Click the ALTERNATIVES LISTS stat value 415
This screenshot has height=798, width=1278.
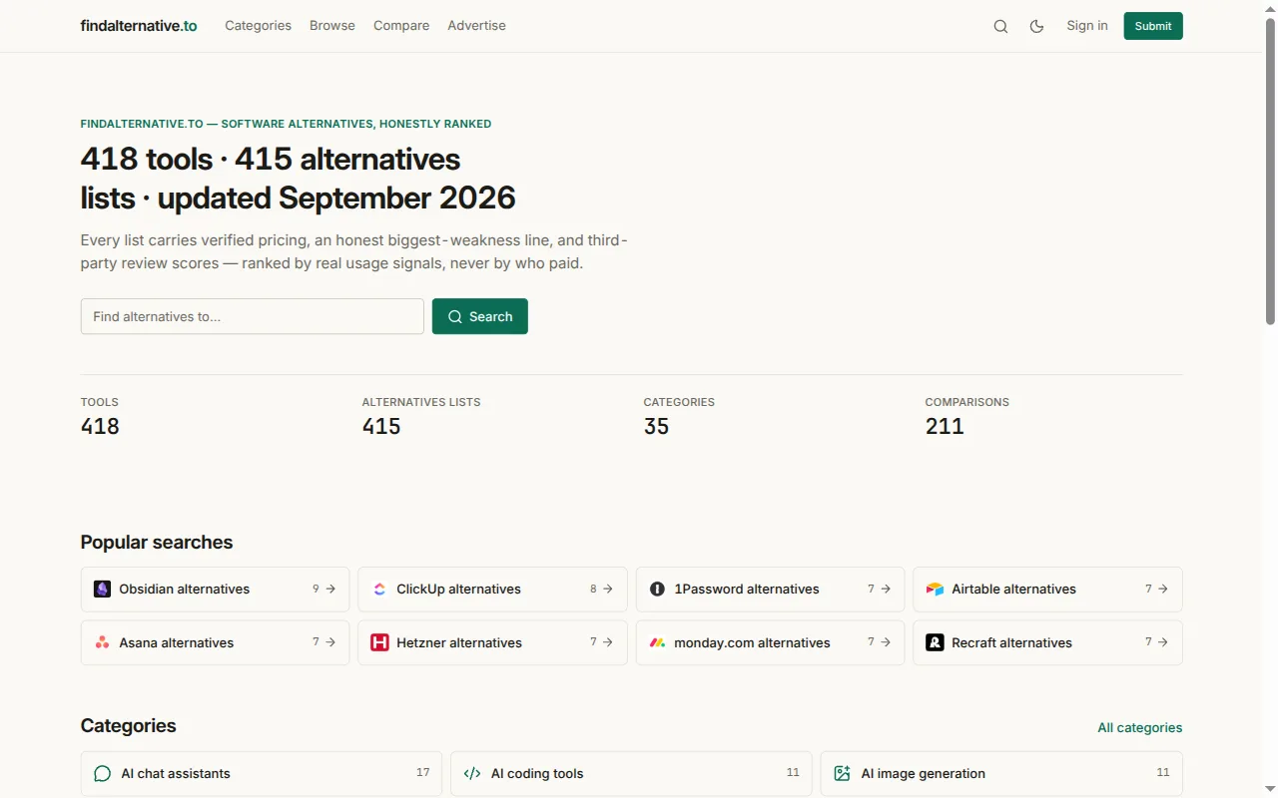coord(381,426)
